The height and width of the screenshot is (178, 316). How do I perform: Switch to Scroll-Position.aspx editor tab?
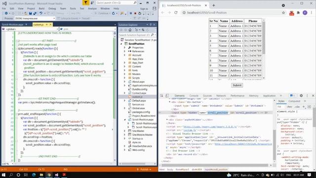pos(12,25)
